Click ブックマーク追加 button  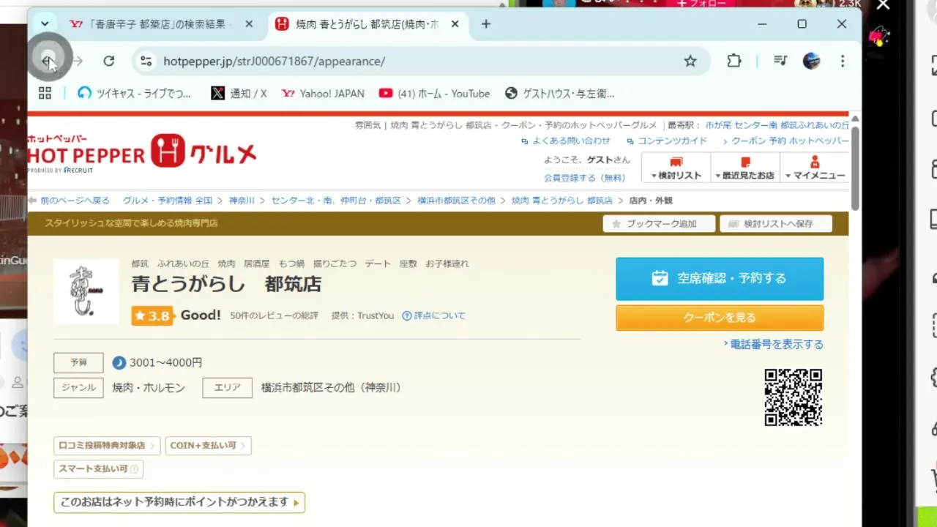659,223
